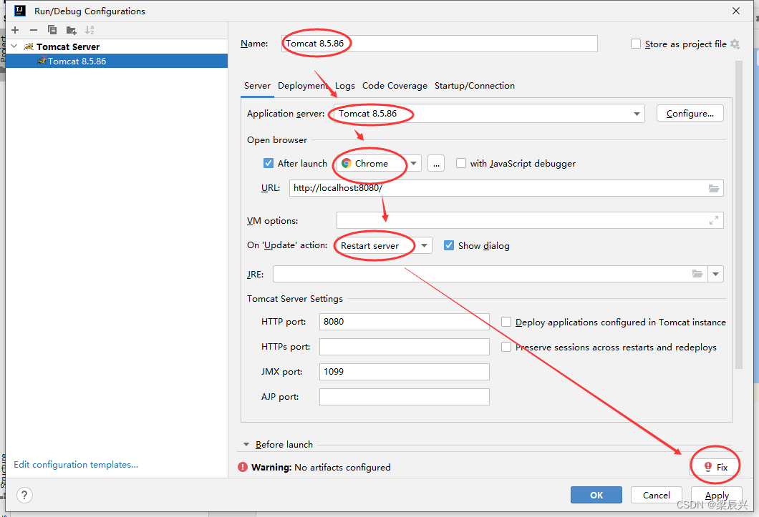Switch to the Logs tab
Image resolution: width=759 pixels, height=517 pixels.
coord(344,86)
